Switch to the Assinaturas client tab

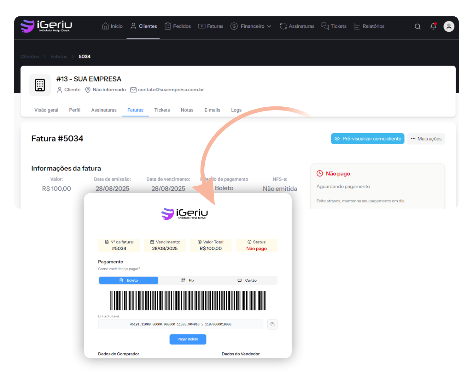coord(104,110)
